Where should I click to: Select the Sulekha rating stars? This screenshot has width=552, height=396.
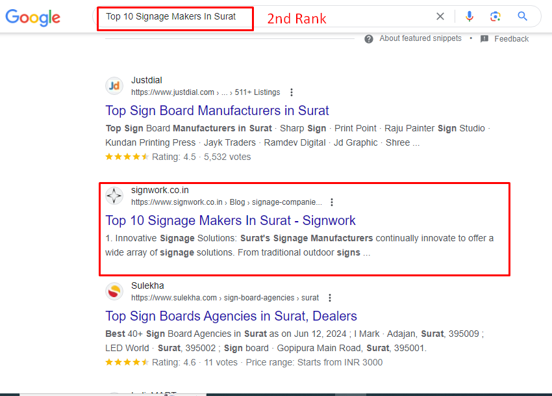pyautogui.click(x=127, y=362)
